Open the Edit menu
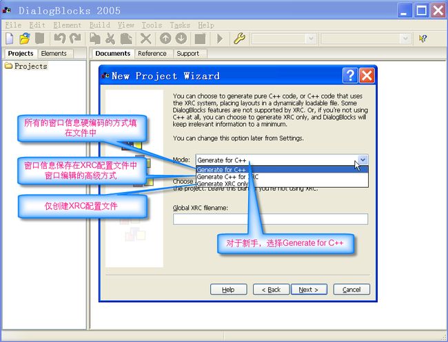The width and height of the screenshot is (448, 342). tap(37, 25)
